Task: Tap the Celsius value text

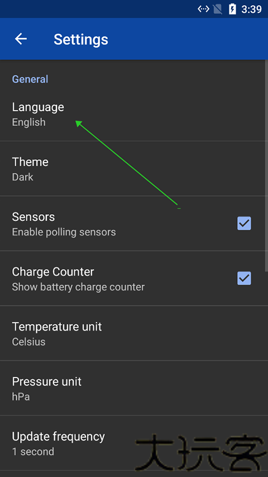Action: click(x=28, y=342)
